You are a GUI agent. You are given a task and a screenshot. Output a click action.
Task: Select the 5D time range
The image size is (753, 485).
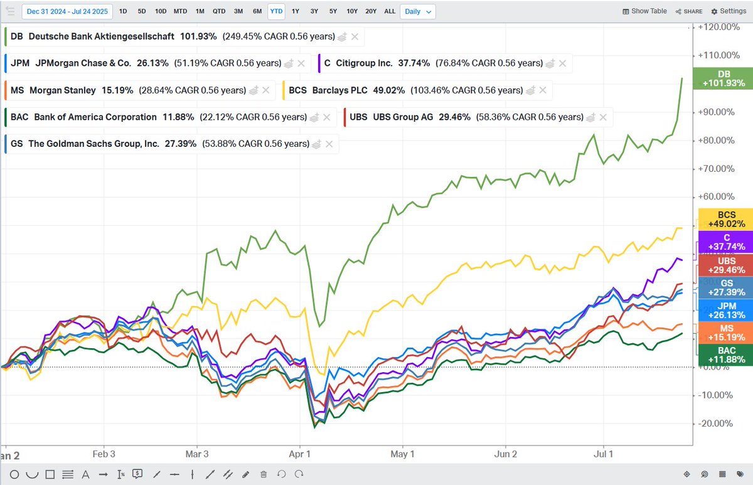142,11
